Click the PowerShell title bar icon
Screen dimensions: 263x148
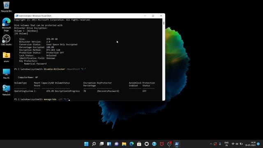pos(17,16)
